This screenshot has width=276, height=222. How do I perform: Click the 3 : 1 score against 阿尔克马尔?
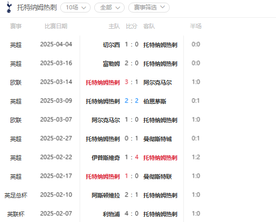tap(131, 82)
